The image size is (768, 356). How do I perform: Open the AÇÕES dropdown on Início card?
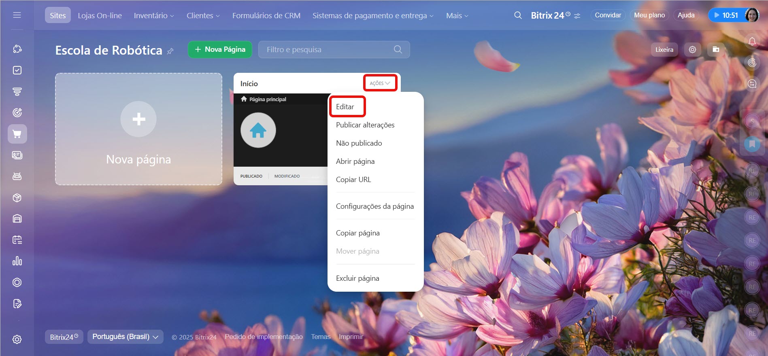(x=380, y=83)
